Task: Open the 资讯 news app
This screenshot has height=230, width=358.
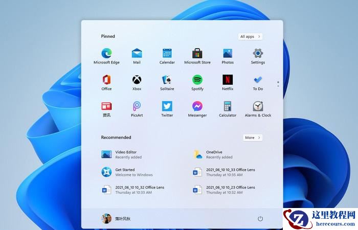Action: 106,109
